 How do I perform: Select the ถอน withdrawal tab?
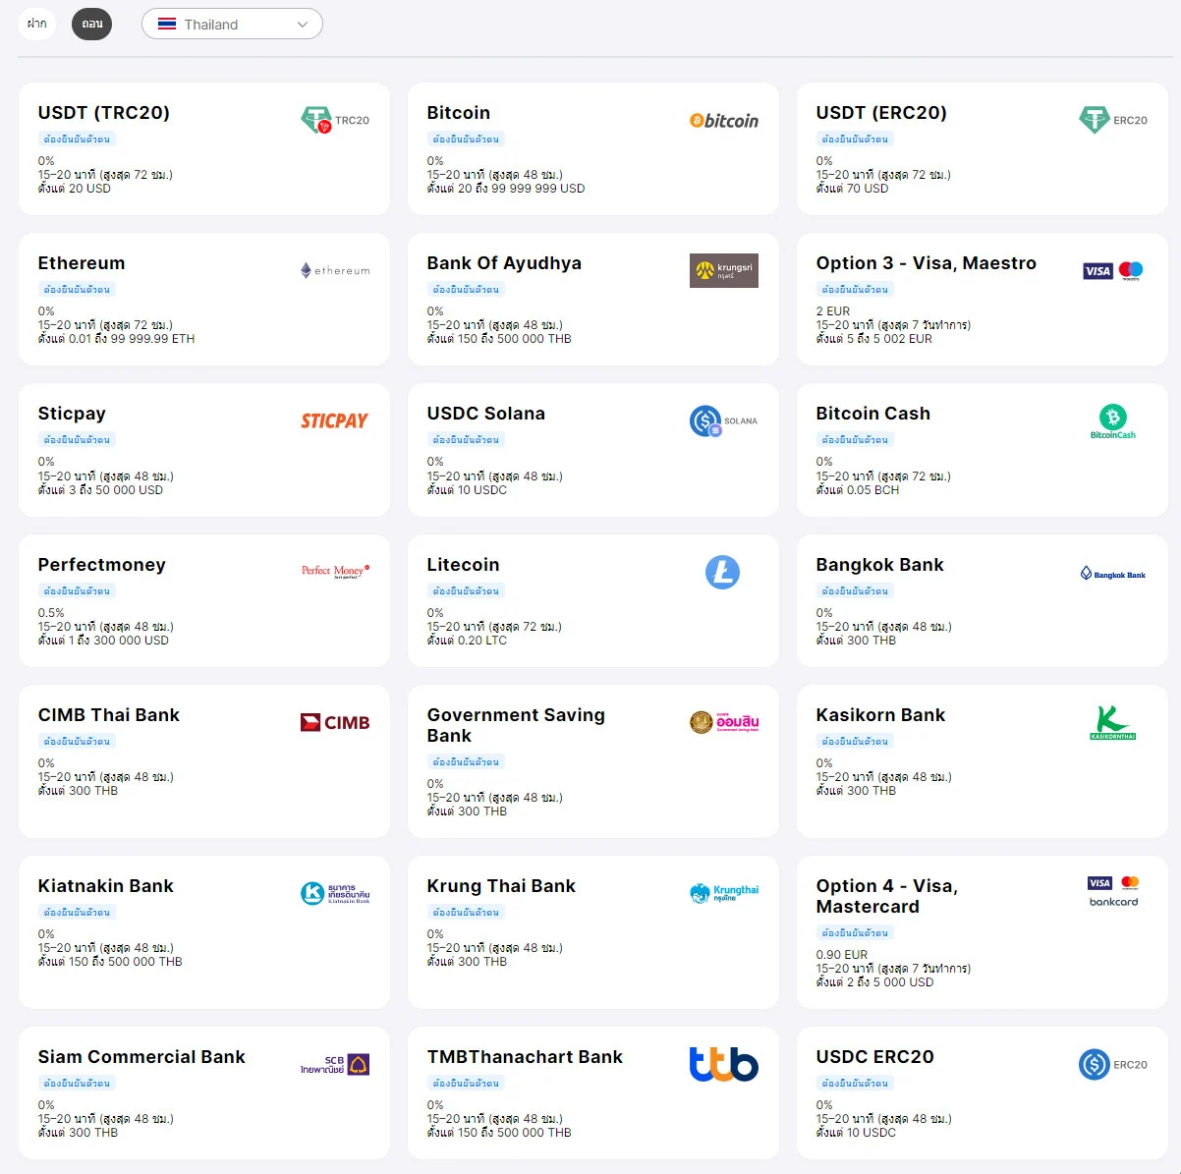click(x=92, y=24)
